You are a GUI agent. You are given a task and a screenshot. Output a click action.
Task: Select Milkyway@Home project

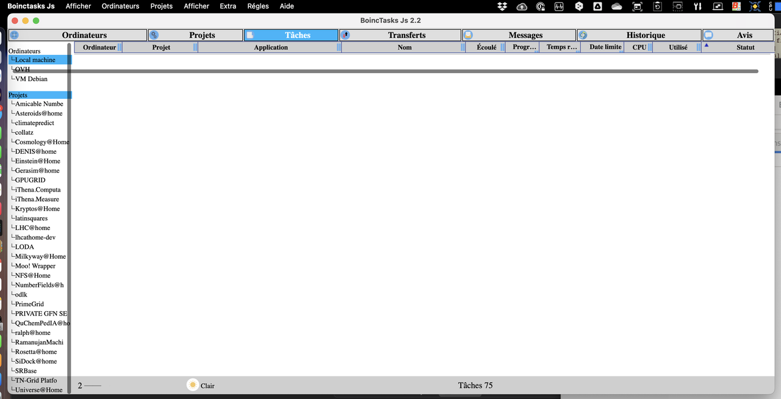[x=40, y=256]
